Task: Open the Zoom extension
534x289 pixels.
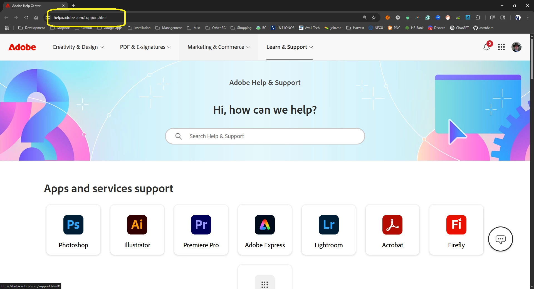Action: [438, 18]
